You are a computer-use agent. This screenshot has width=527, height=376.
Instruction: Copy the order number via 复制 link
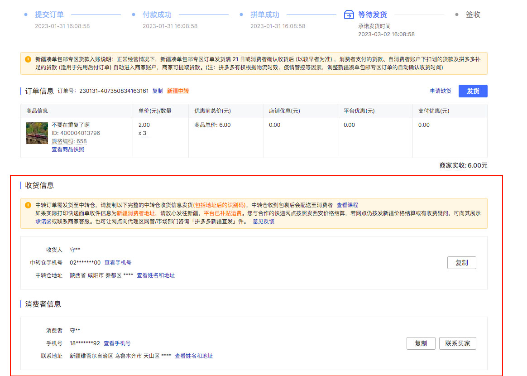pyautogui.click(x=157, y=91)
